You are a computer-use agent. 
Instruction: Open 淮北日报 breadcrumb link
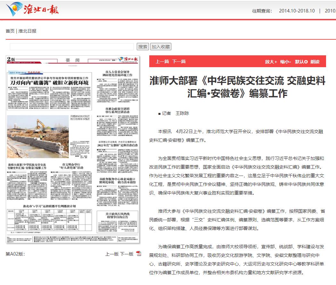(x=28, y=31)
